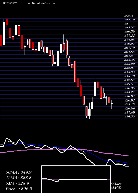Click the 314.35 lowest axis value
Image resolution: width=138 pixels, height=193 pixels.
coord(129,116)
